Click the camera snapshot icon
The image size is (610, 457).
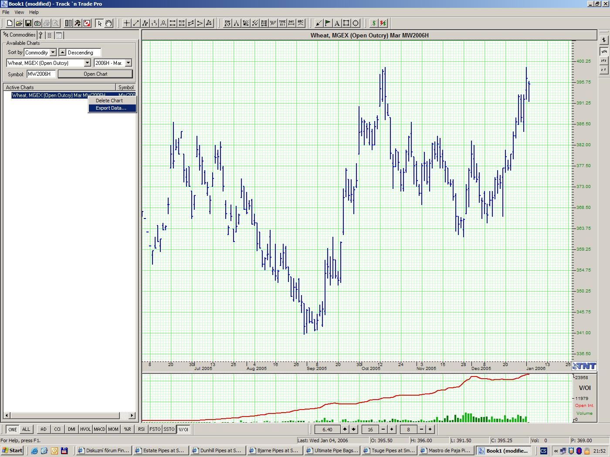pyautogui.click(x=37, y=23)
